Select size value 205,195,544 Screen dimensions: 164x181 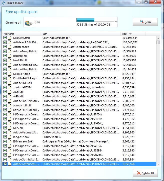point(130,38)
